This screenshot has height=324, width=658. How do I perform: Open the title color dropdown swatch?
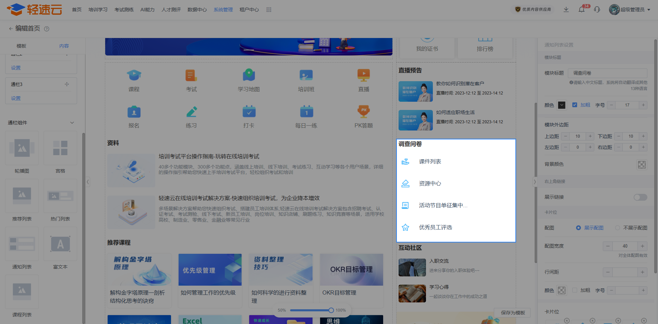pyautogui.click(x=562, y=105)
